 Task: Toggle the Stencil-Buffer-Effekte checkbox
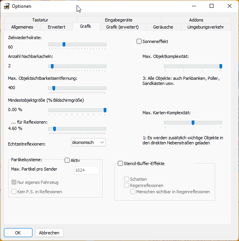pos(120,164)
